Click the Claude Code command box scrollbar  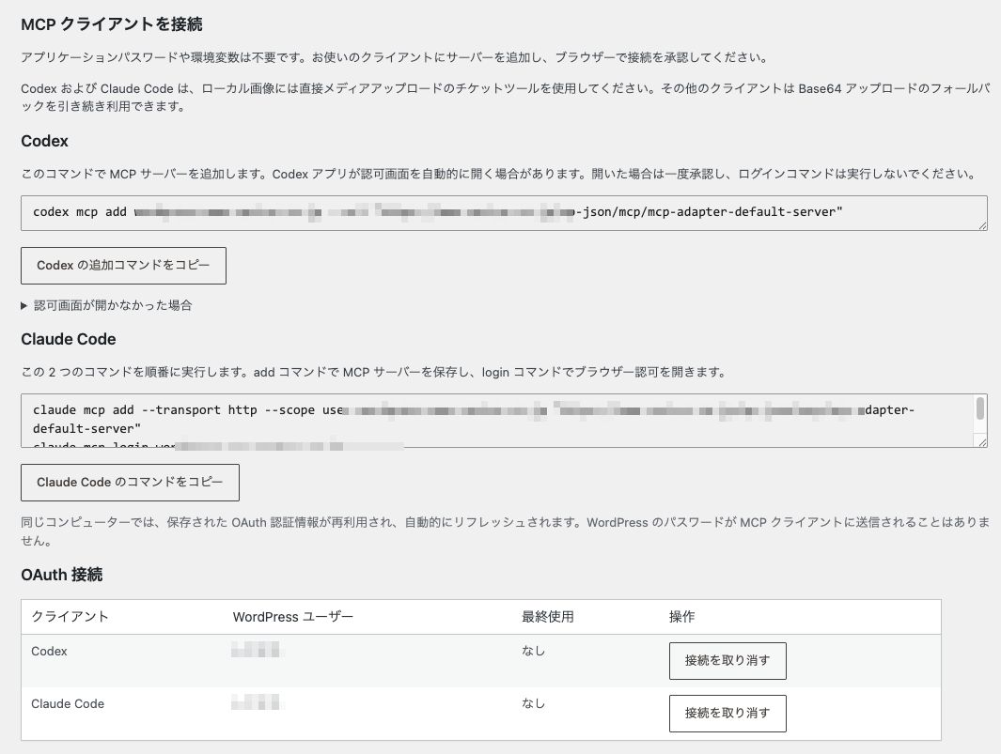[980, 408]
